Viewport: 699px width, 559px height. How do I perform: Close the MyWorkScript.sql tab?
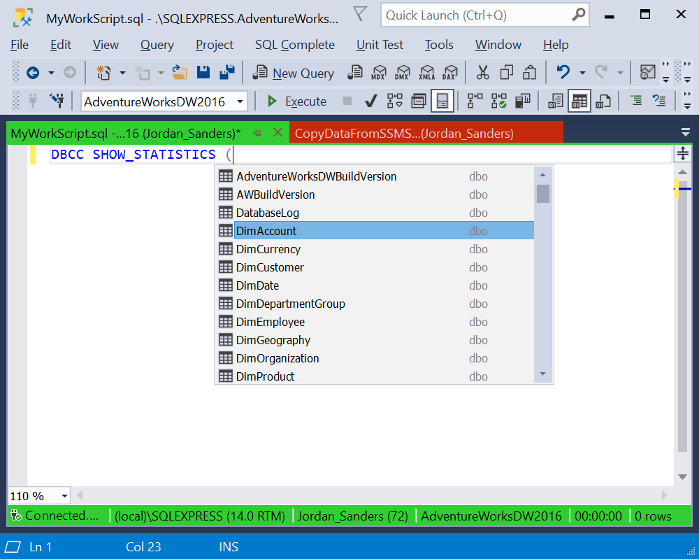(x=278, y=132)
